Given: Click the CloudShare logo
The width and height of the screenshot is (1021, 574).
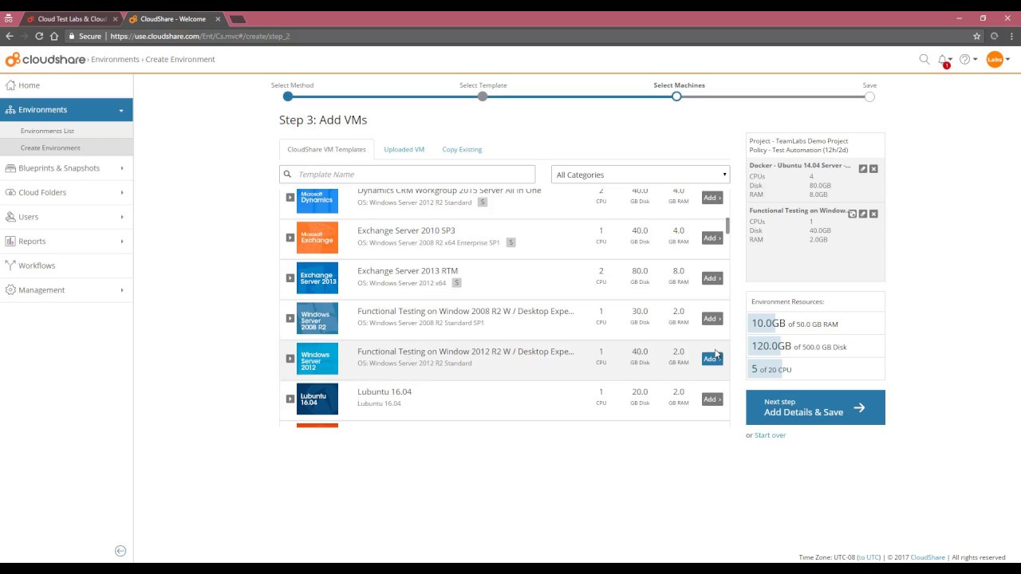Looking at the screenshot, I should (x=45, y=59).
